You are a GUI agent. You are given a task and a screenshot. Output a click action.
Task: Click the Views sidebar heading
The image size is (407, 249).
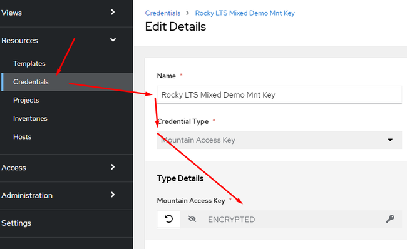11,13
